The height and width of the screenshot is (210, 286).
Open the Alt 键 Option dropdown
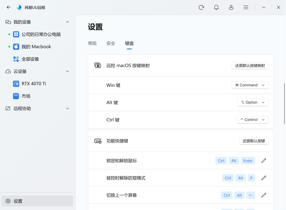(253, 103)
